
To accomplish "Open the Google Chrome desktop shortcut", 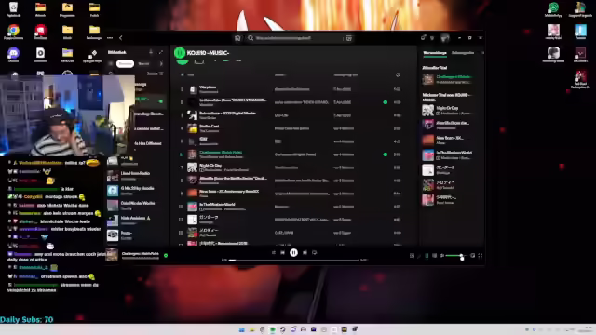I will (x=13, y=32).
